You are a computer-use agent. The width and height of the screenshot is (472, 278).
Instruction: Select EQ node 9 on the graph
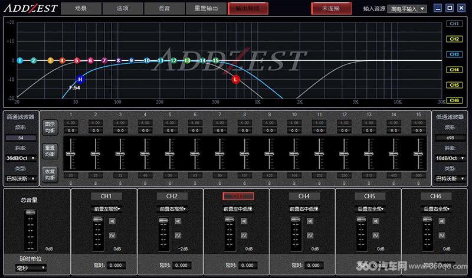click(131, 61)
